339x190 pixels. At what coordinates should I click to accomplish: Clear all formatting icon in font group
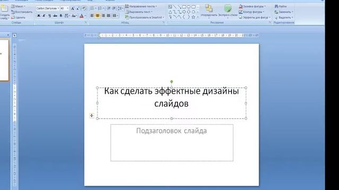coord(84,8)
